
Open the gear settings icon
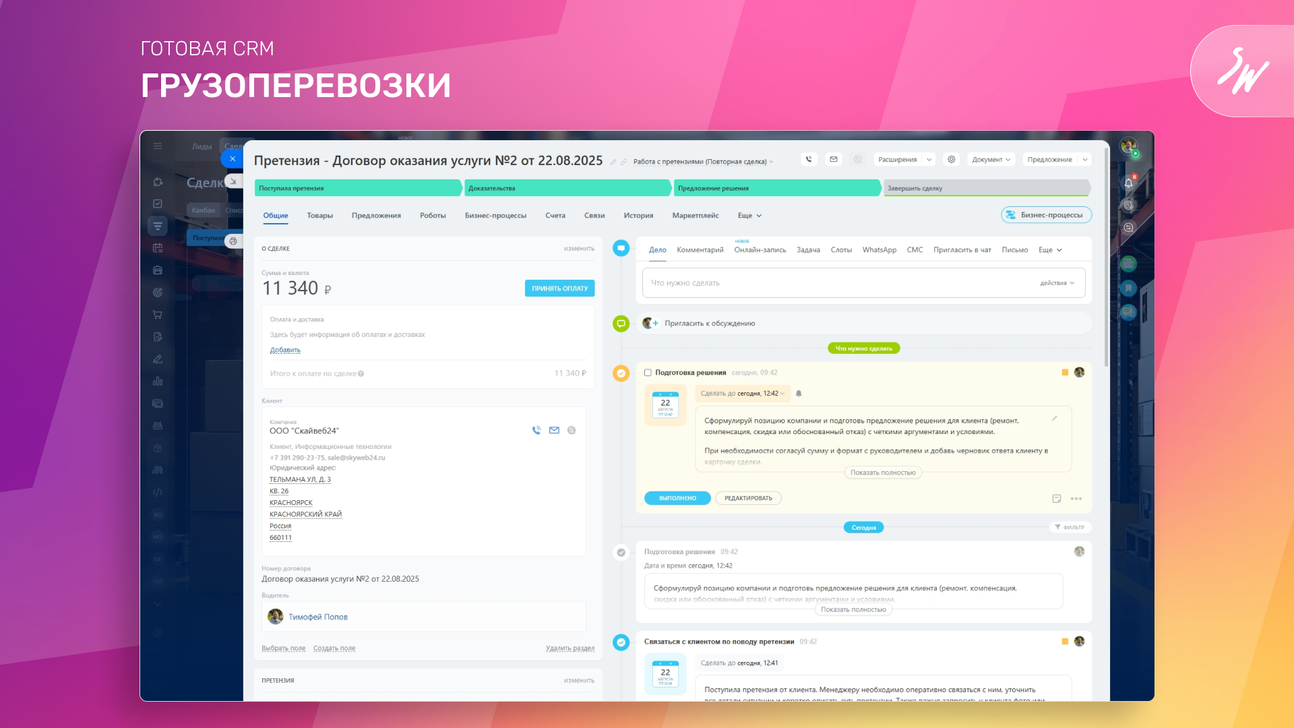click(x=952, y=160)
